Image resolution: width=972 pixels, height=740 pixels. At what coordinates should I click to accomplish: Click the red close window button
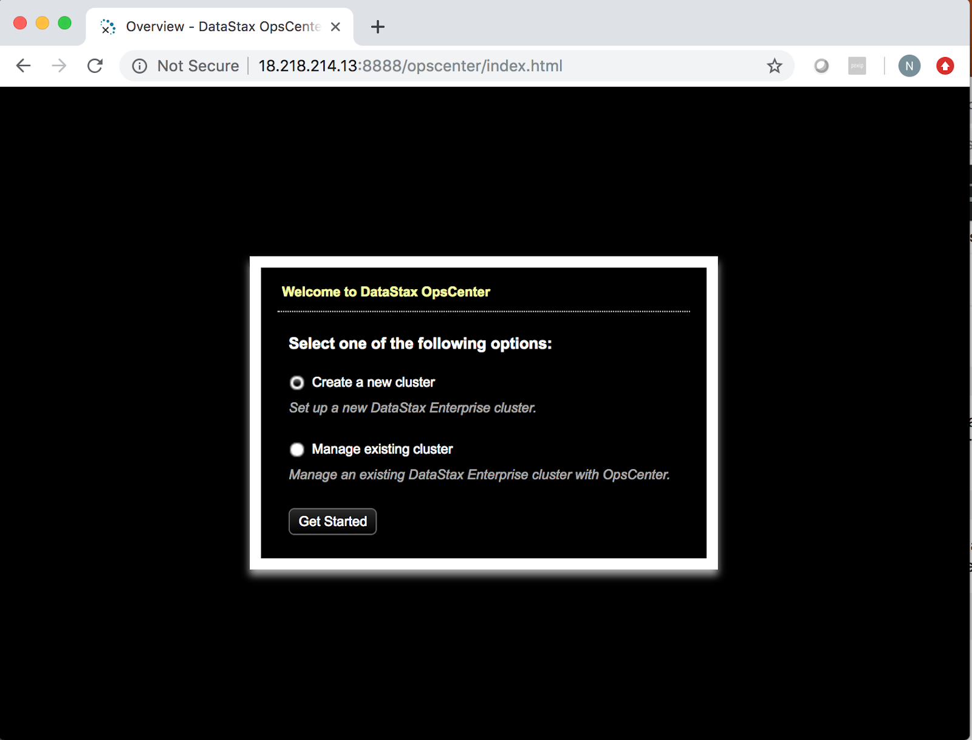(x=20, y=23)
